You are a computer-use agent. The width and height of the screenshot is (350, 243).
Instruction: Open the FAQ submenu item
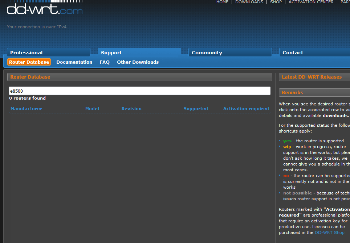(x=105, y=62)
